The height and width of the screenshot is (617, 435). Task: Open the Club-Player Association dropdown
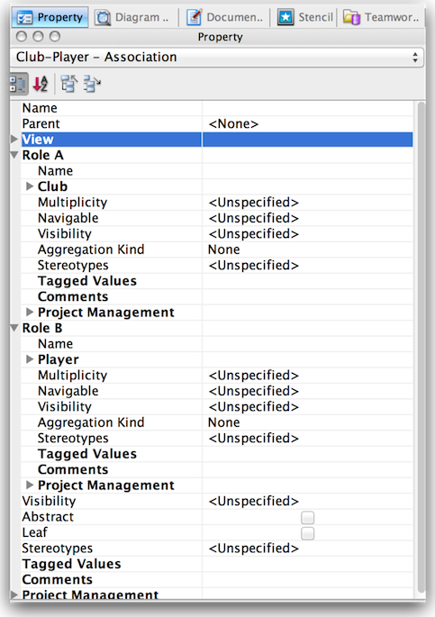(217, 57)
